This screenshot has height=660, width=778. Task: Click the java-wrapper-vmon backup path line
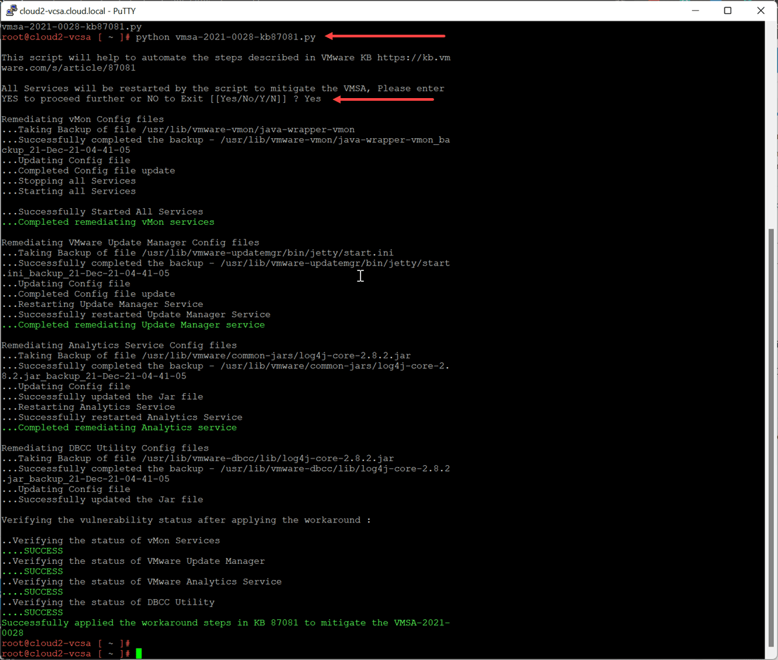click(x=226, y=145)
